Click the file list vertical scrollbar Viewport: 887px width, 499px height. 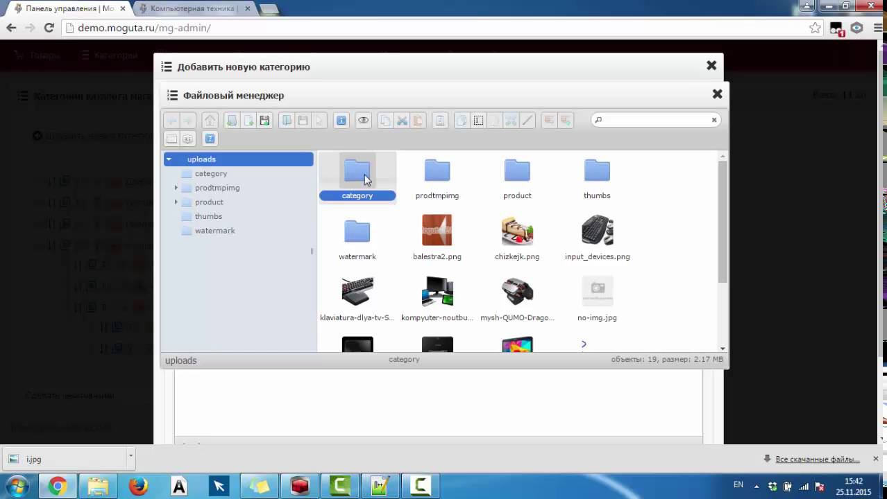click(x=723, y=222)
